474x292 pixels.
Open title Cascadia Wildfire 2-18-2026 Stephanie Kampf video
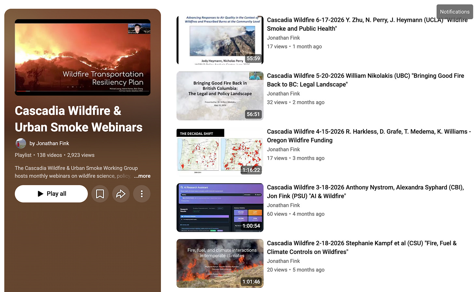tap(362, 247)
